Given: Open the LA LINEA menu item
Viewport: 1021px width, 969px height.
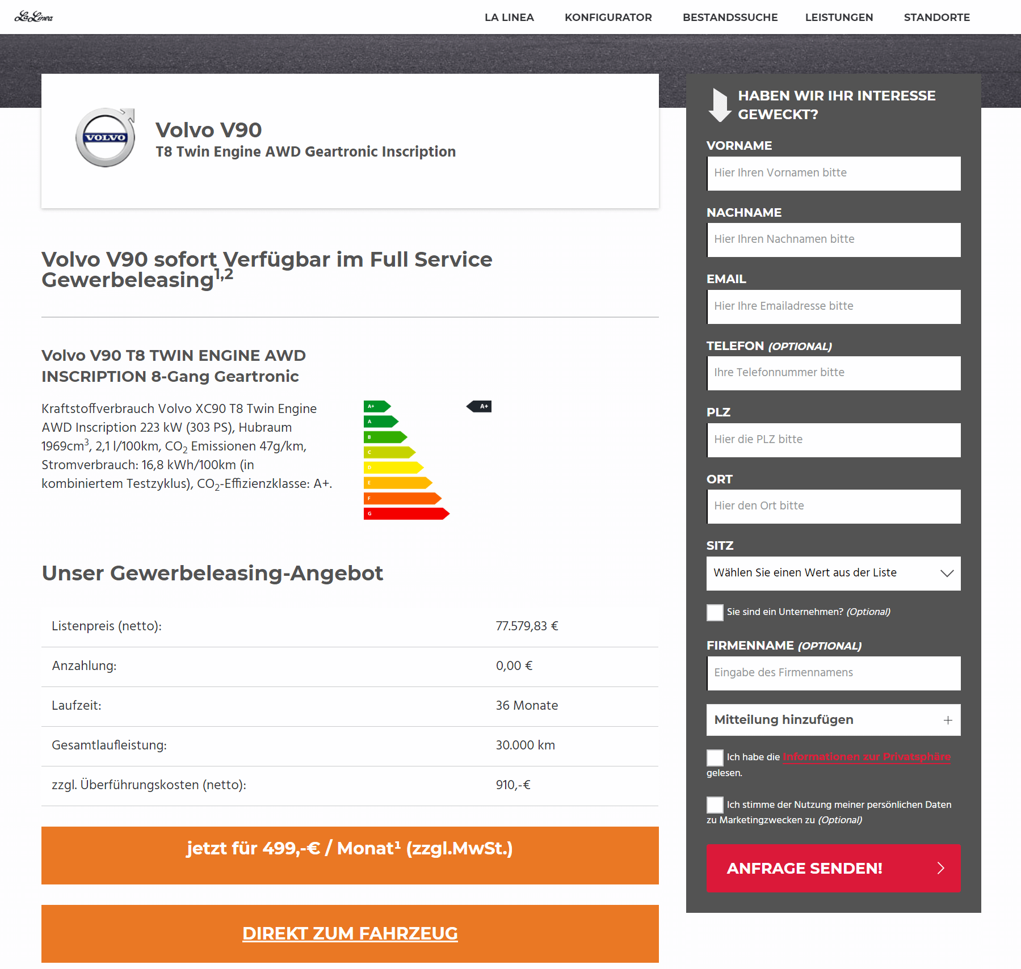Looking at the screenshot, I should tap(509, 17).
